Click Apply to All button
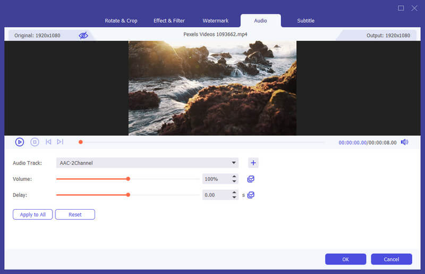The width and height of the screenshot is (425, 274). pyautogui.click(x=33, y=214)
